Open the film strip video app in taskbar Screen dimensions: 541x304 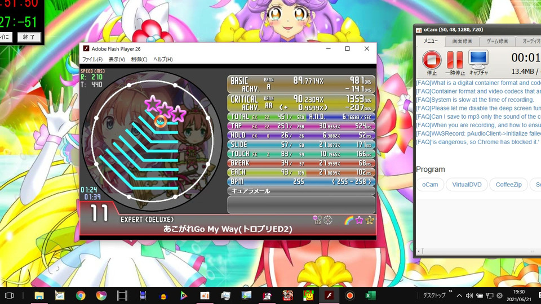point(122,296)
